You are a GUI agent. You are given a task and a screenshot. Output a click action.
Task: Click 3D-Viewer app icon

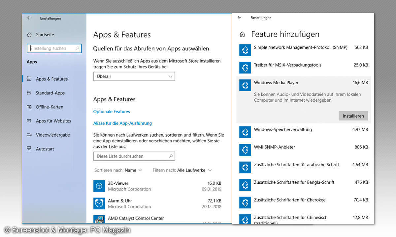click(x=99, y=186)
